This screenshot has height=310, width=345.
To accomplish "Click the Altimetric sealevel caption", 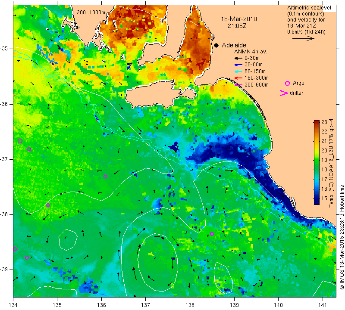I will pos(309,8).
